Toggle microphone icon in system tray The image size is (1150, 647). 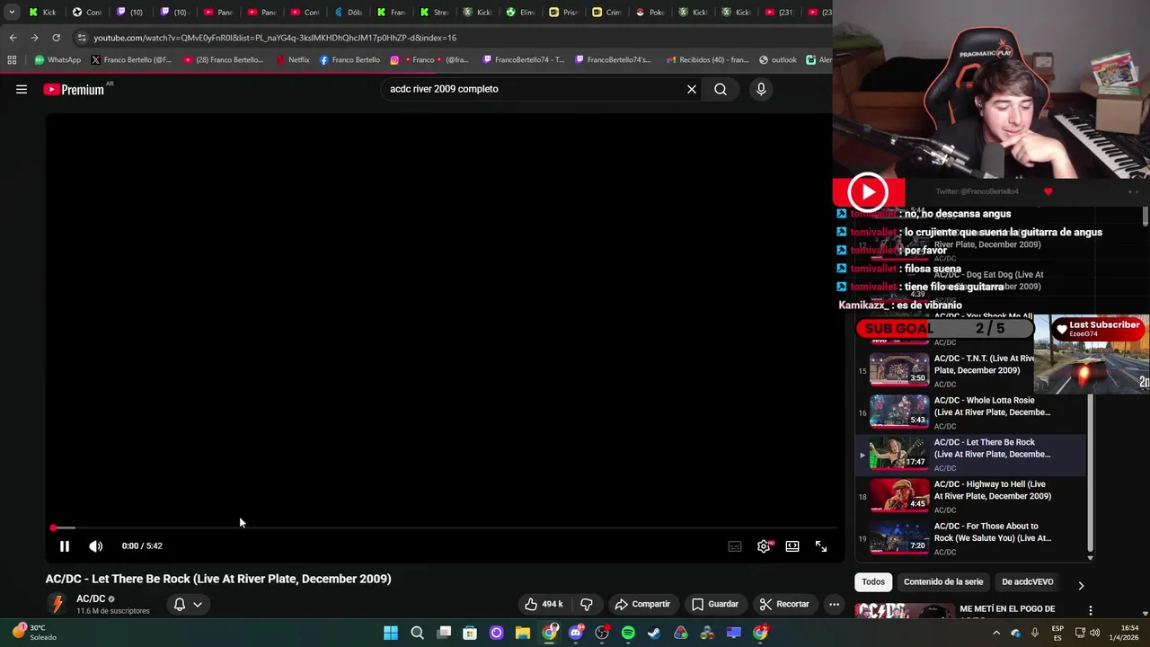tap(1035, 633)
